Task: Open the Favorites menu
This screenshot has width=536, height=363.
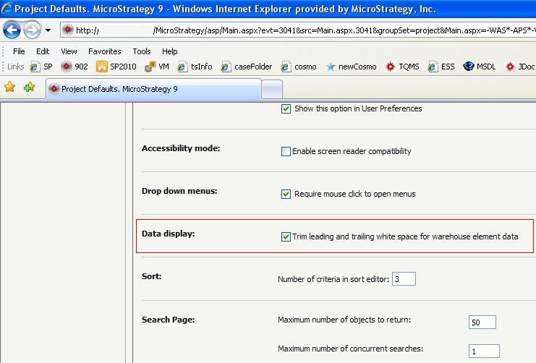Action: coord(104,51)
